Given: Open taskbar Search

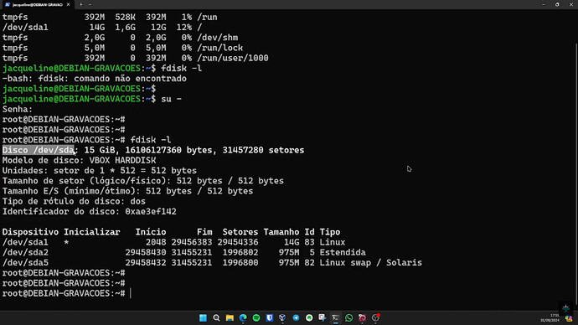Looking at the screenshot, I should (216, 318).
